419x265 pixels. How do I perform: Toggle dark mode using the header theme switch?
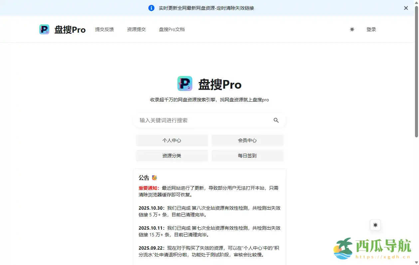click(352, 29)
